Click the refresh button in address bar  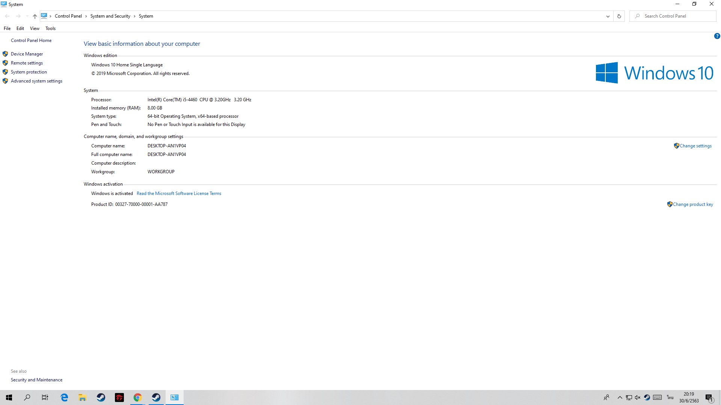point(619,16)
